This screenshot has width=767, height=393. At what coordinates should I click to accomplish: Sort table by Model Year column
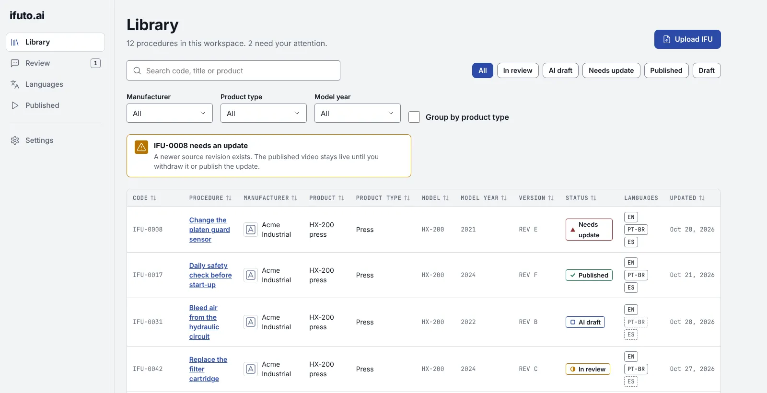click(x=484, y=198)
